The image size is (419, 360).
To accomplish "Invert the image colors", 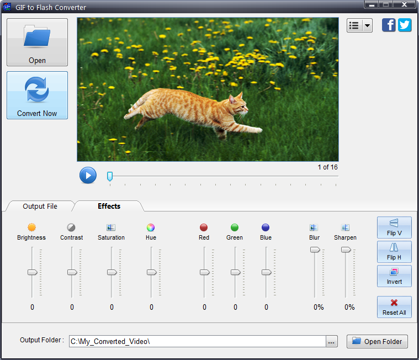I will pos(394,276).
